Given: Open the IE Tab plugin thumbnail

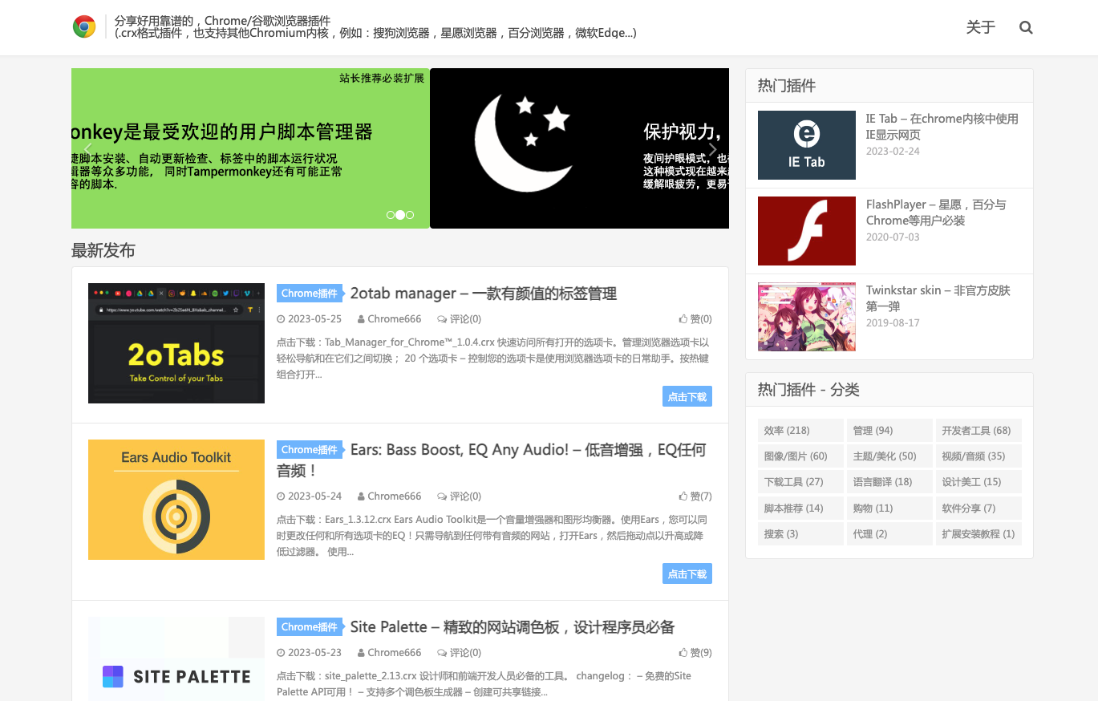Looking at the screenshot, I should [807, 145].
